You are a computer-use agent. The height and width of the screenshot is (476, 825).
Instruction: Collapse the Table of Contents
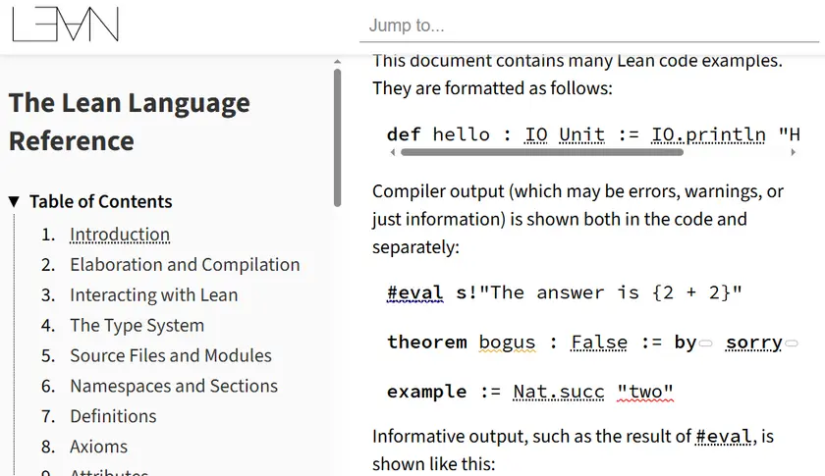click(x=14, y=202)
